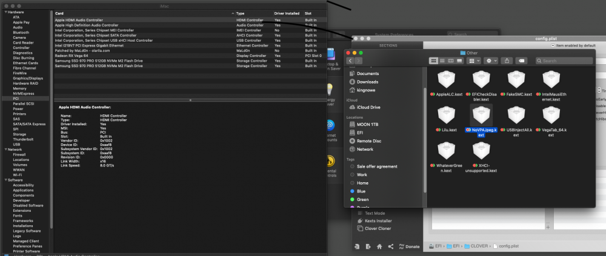
Task: Select VegaTab_64.kext file icon
Action: [x=551, y=115]
